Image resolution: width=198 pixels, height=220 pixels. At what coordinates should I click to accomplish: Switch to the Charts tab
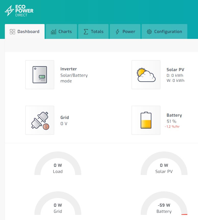61,31
